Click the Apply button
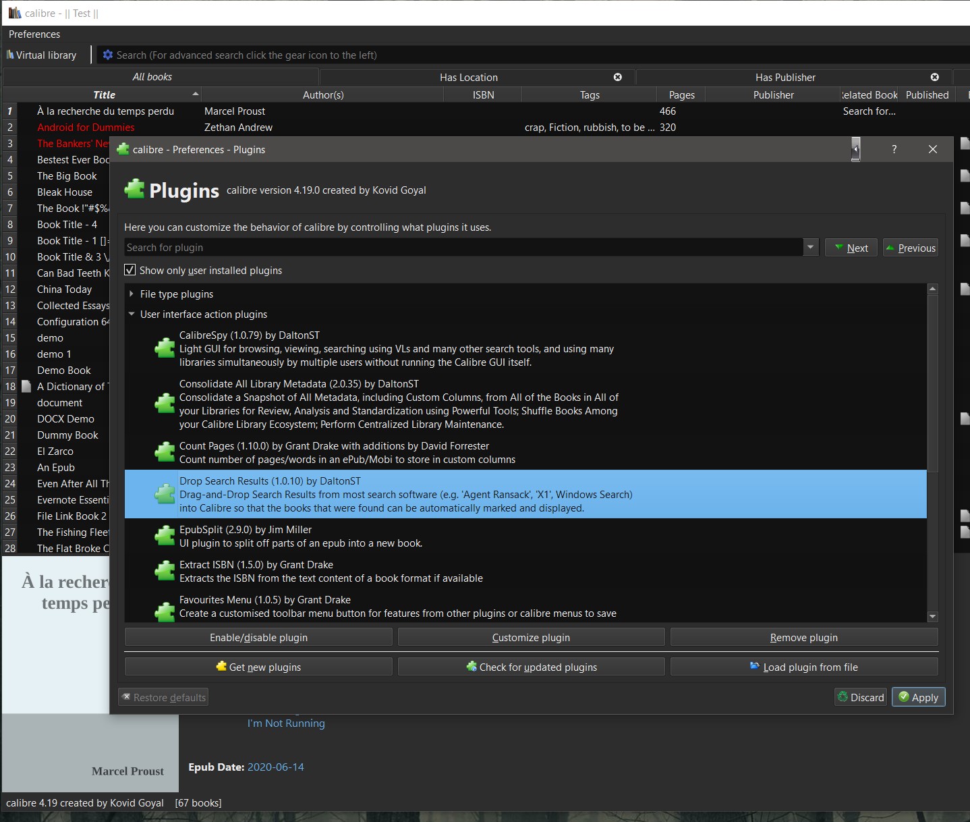 [918, 697]
